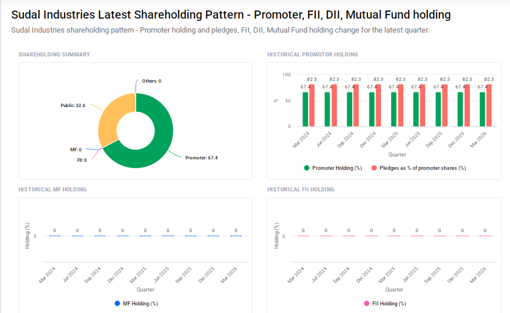This screenshot has height=313, width=510.
Task: Click the green promoter bar for Dec 2024
Action: [x=372, y=109]
